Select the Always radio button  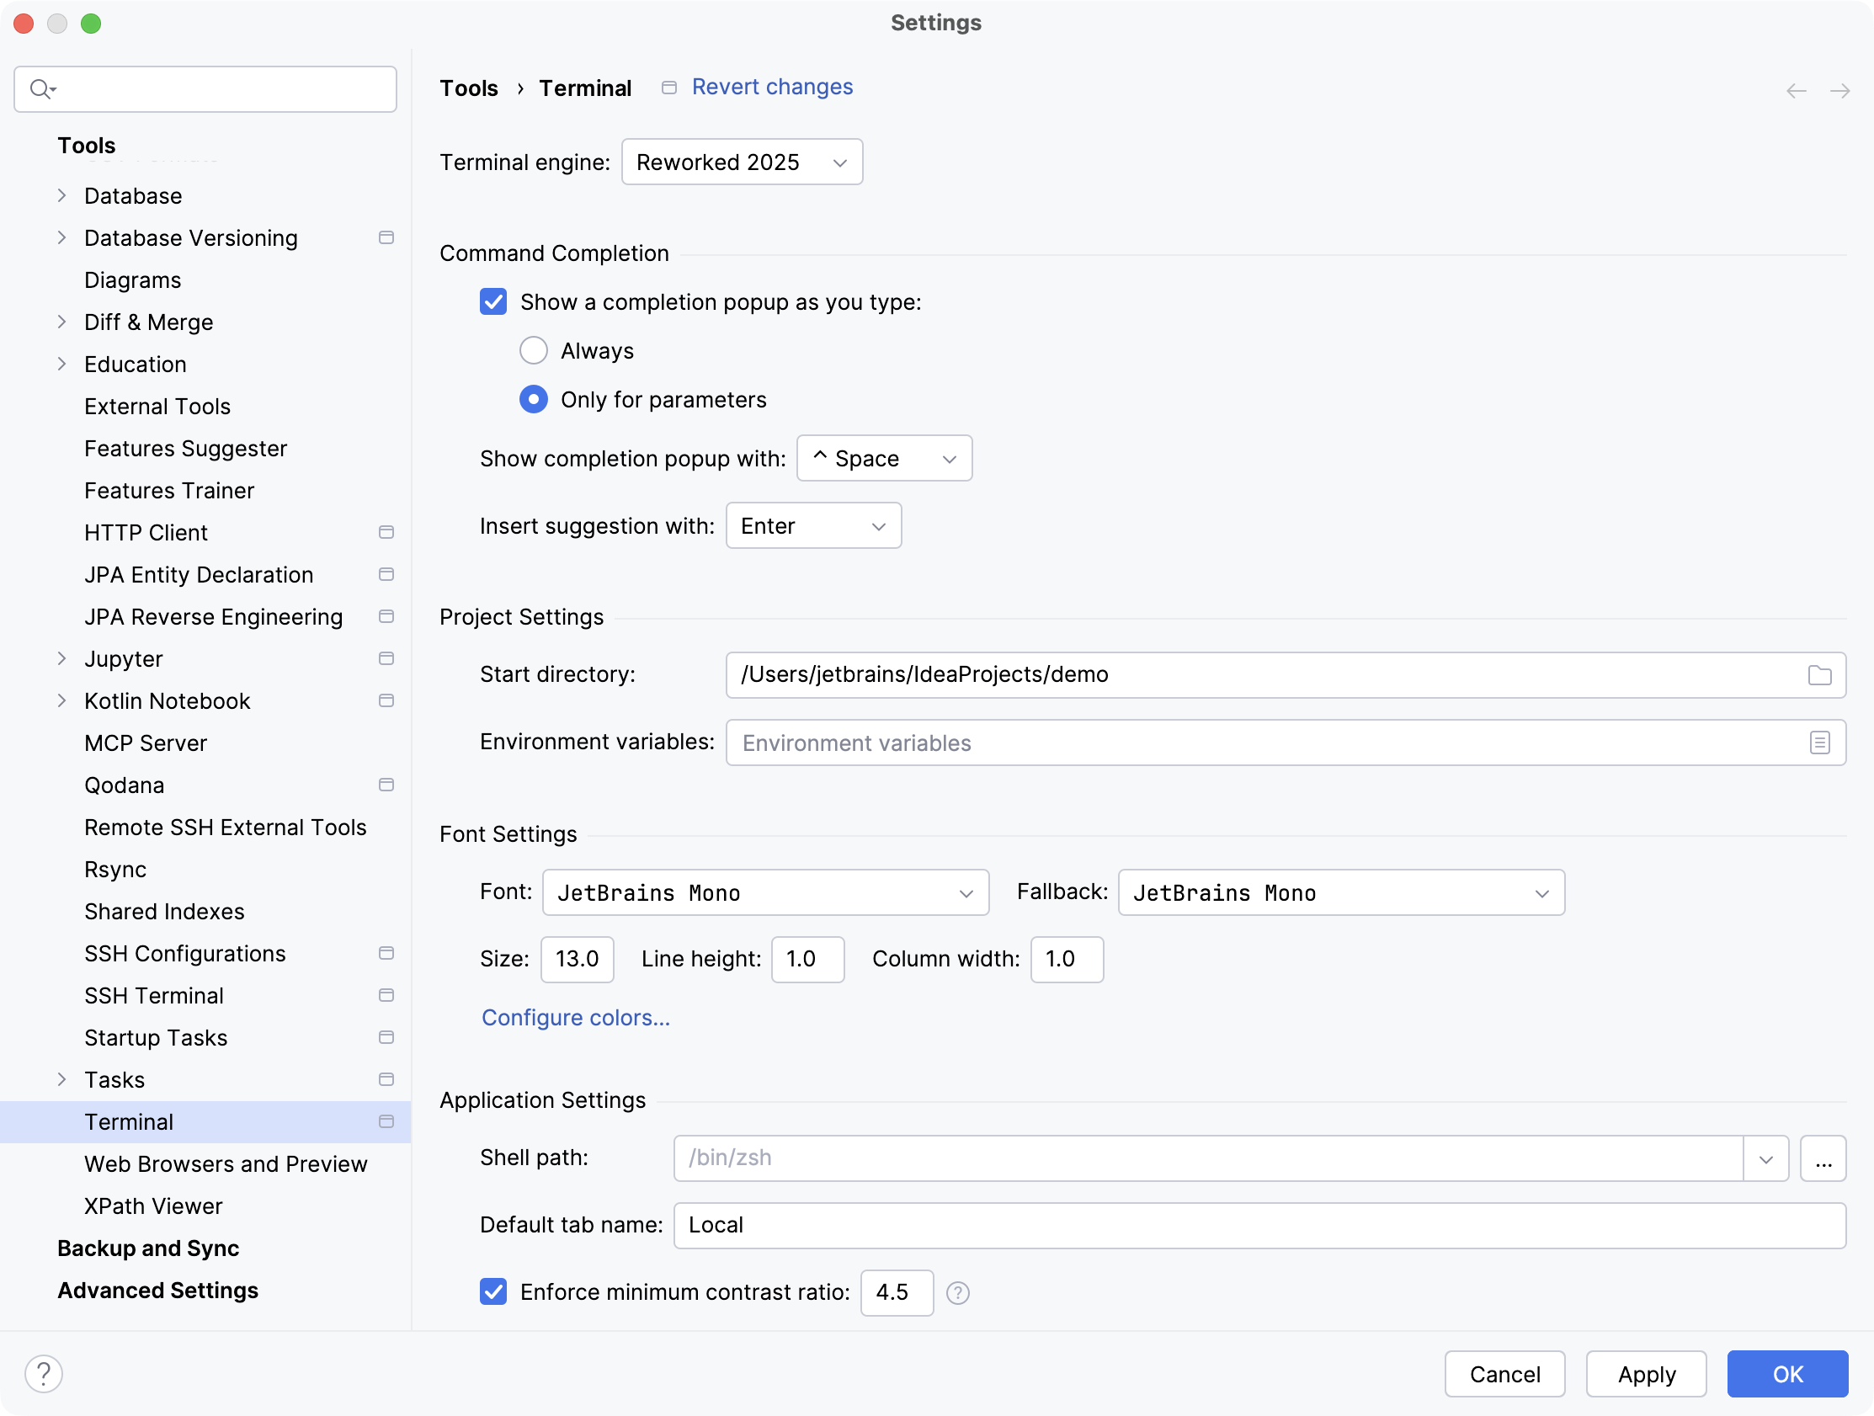(x=533, y=350)
